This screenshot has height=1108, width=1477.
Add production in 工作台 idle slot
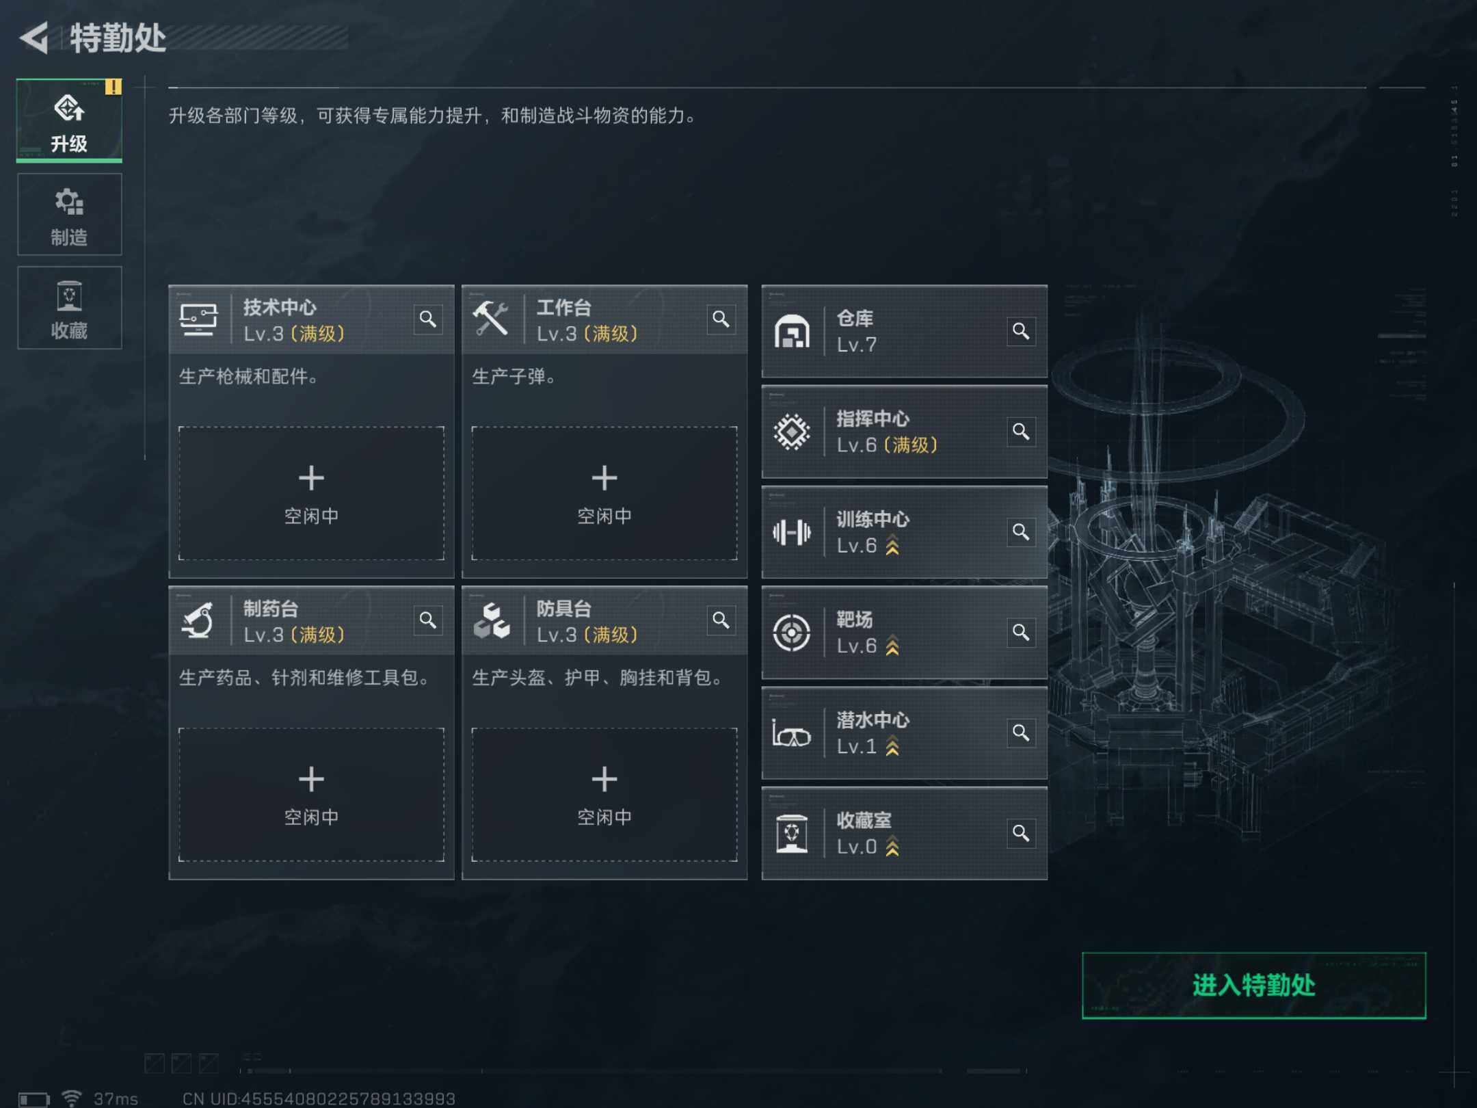pyautogui.click(x=604, y=493)
